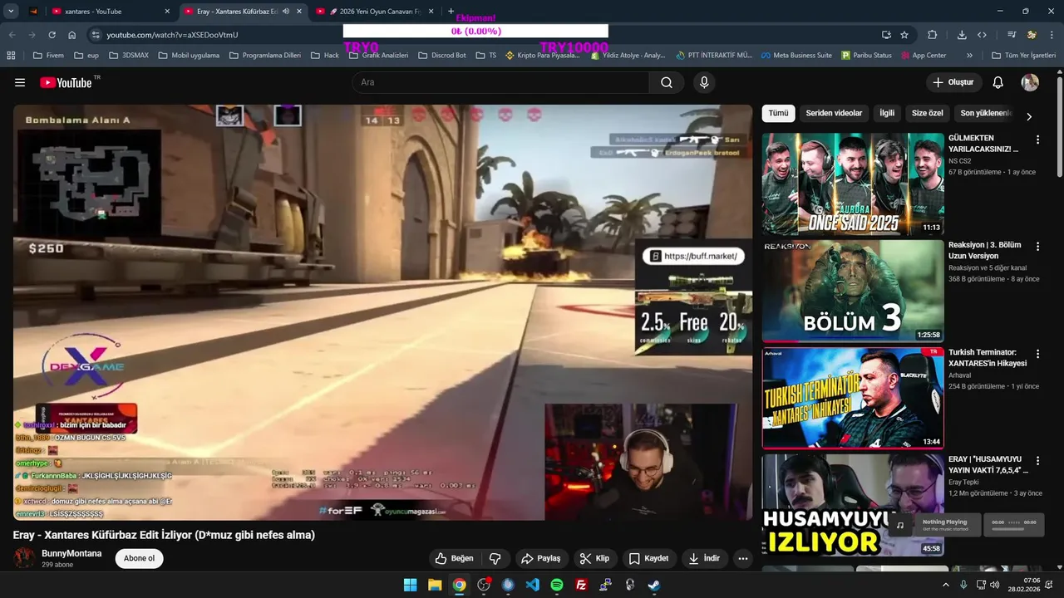Show more chips with right arrow

tap(1029, 116)
